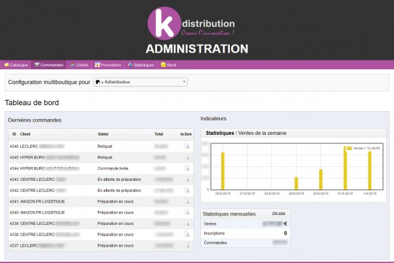
Task: Click the 'Statistiques' chart header link
Action: coord(220,133)
